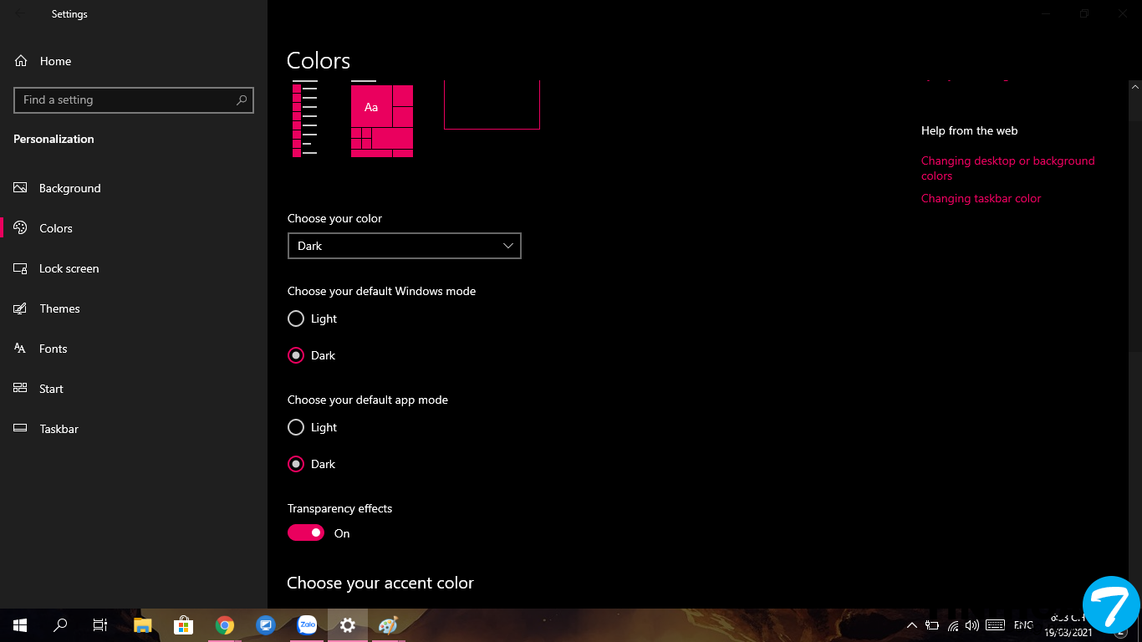This screenshot has width=1142, height=642.
Task: Click the Find a setting search field
Action: tap(125, 99)
